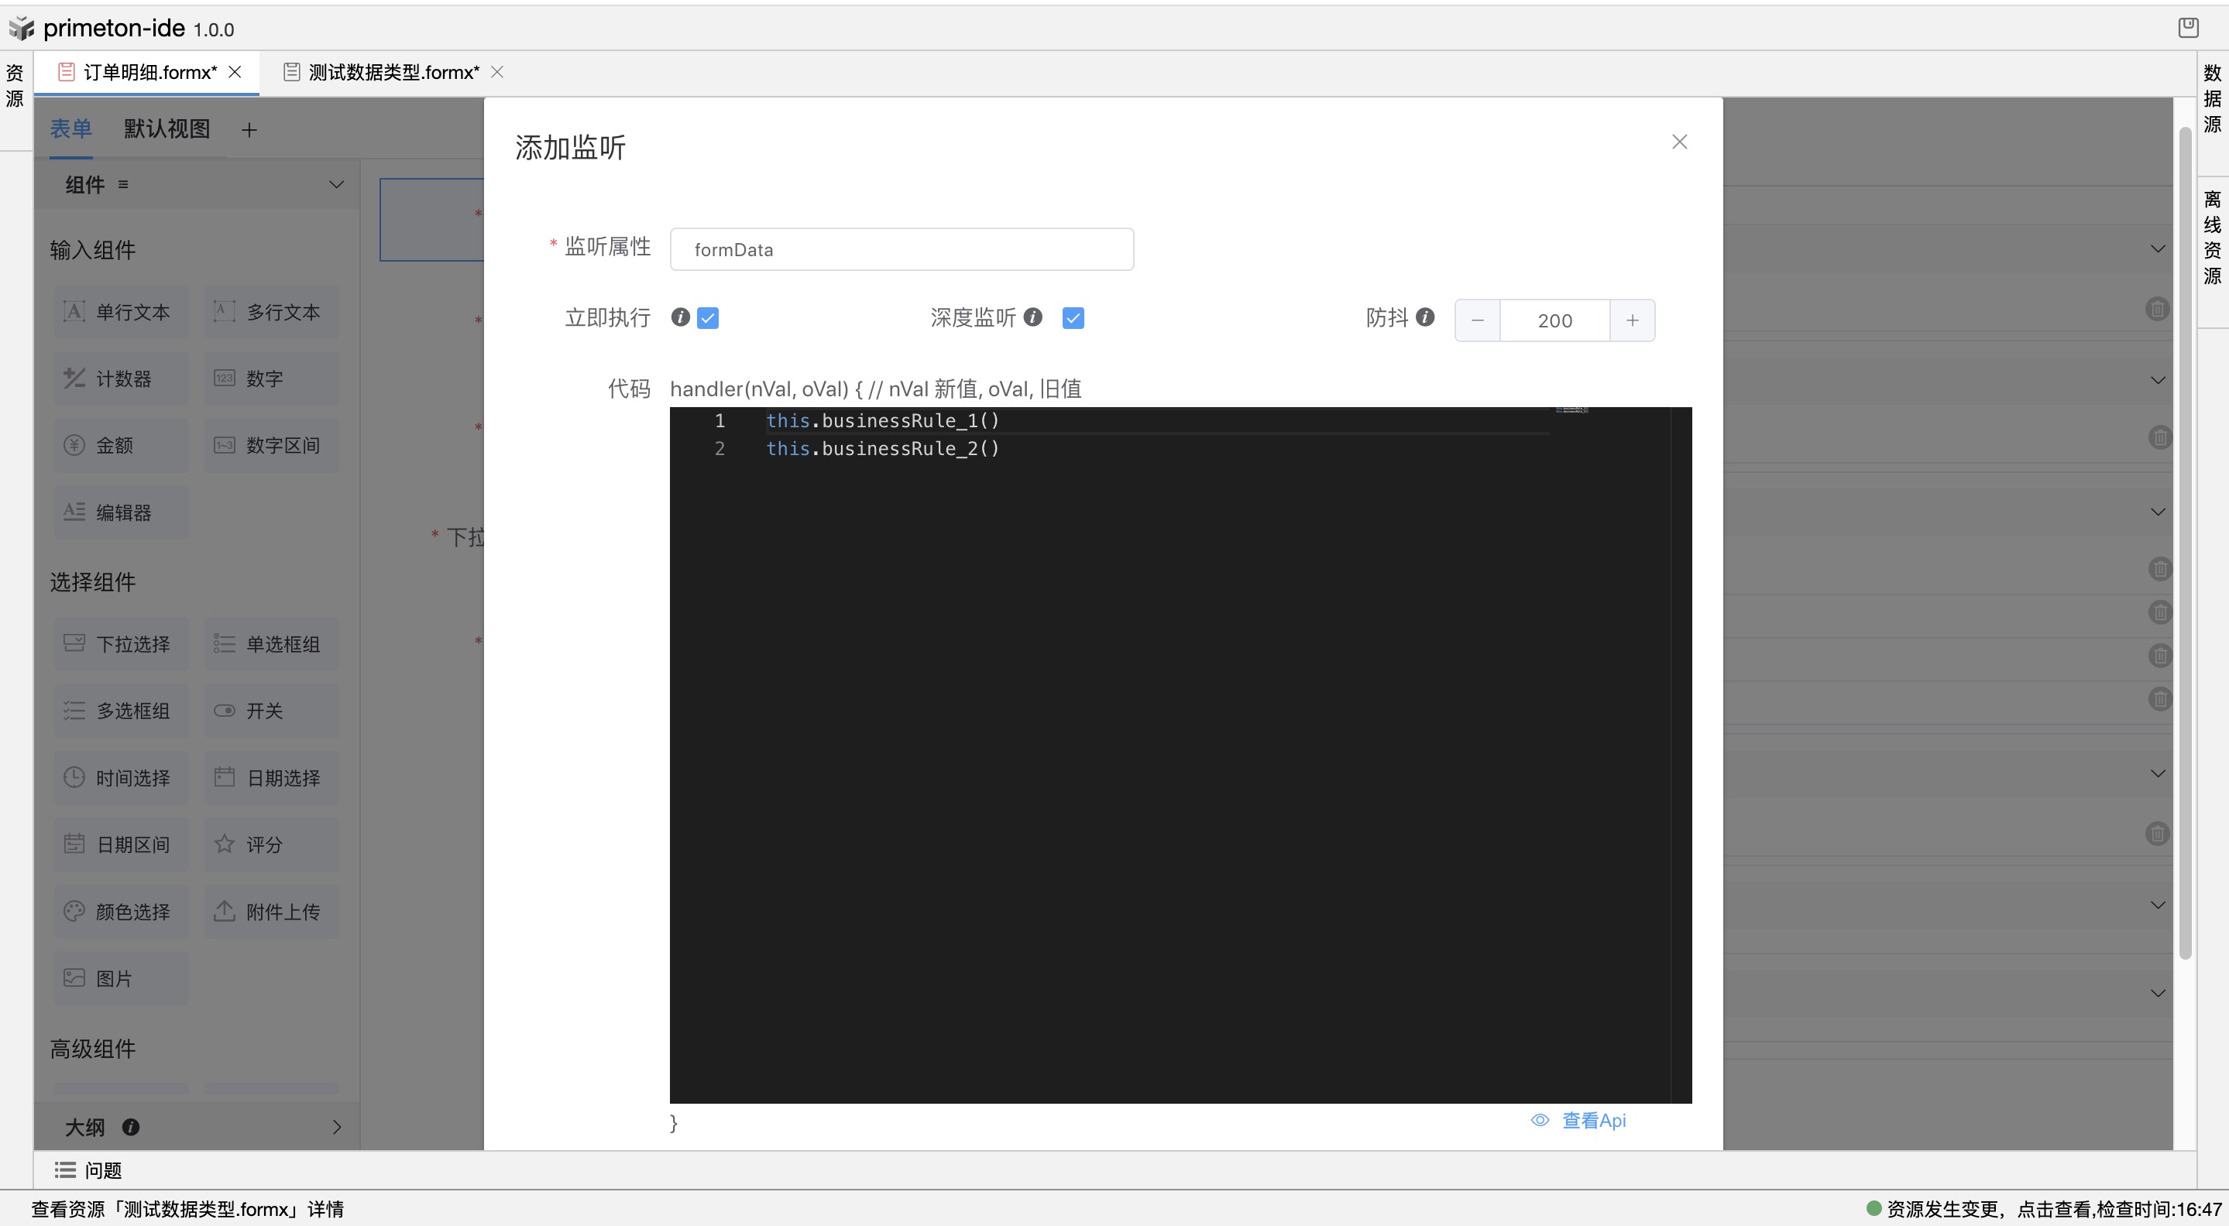Viewport: 2229px width, 1226px height.
Task: Uncheck the 立即执行 checkbox
Action: 709,317
